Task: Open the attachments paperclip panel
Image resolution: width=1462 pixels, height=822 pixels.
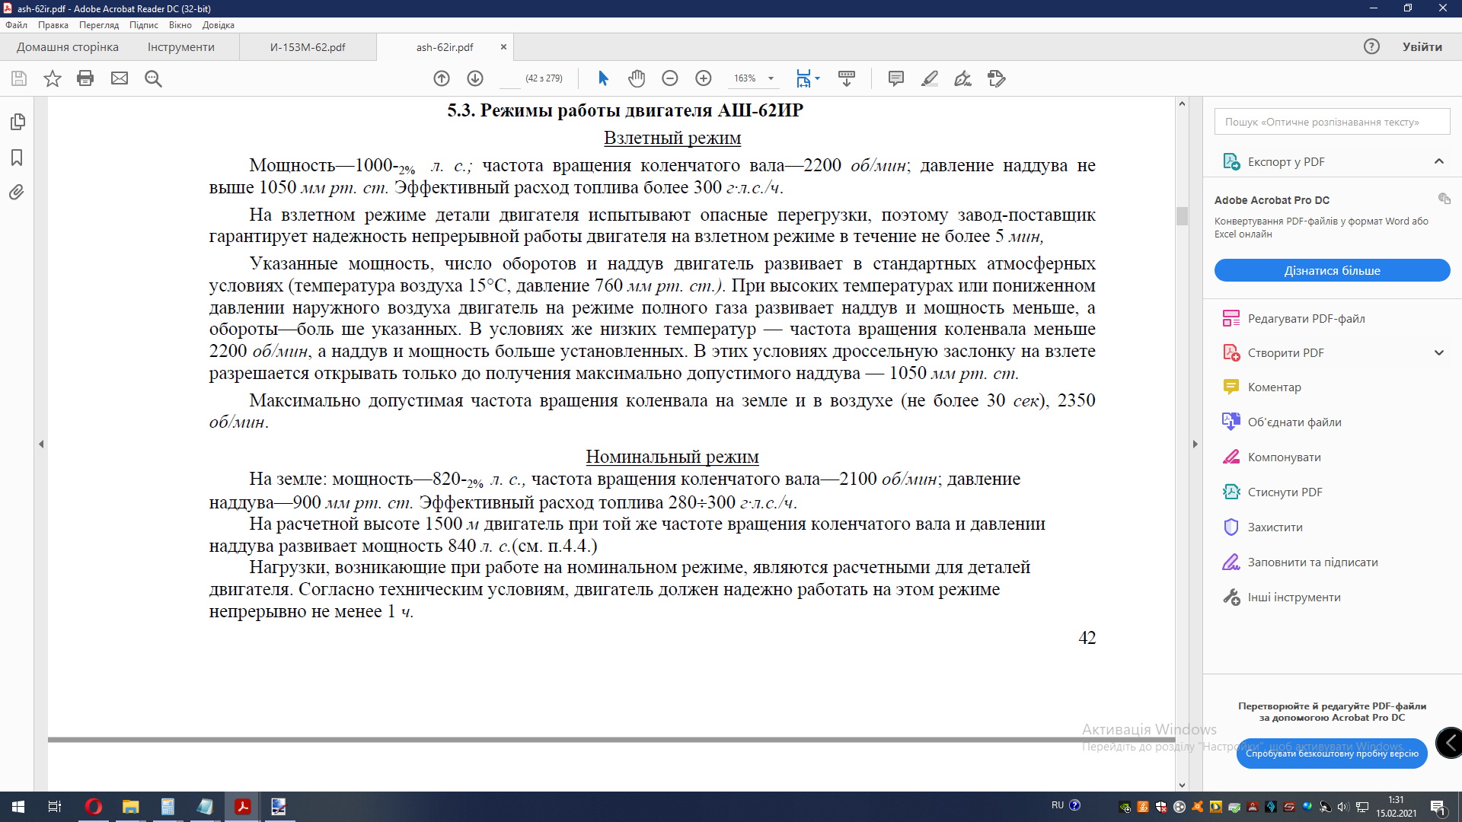Action: 17,193
